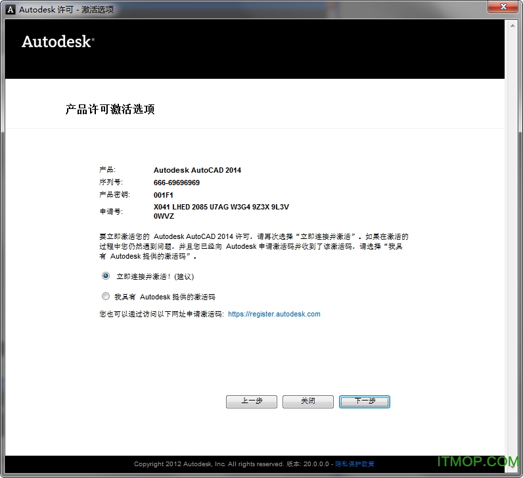Click the 产品许可激活选项 heading
This screenshot has height=478, width=523.
[110, 109]
